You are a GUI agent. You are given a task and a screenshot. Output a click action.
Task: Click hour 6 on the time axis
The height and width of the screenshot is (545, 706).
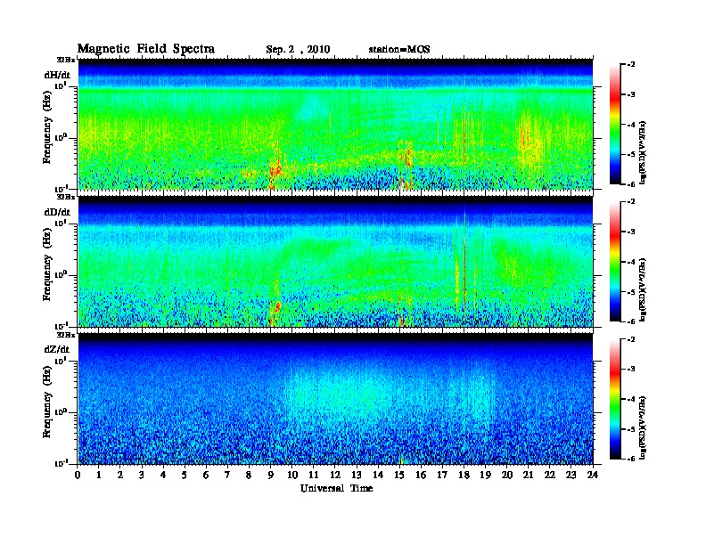point(206,475)
